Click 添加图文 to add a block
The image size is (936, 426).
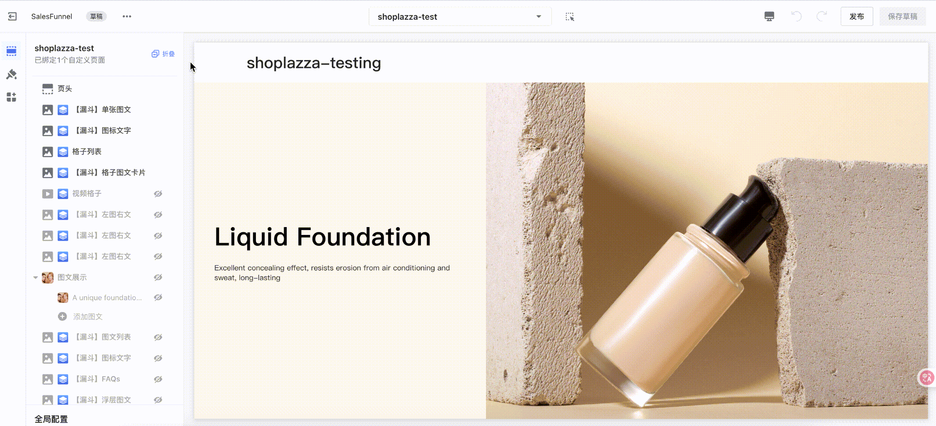(88, 316)
